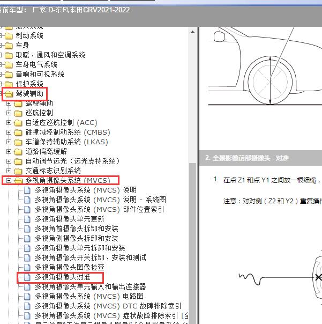Expand the 自适应巡航控制 (ACC) node
The width and height of the screenshot is (322, 324).
pos(9,122)
